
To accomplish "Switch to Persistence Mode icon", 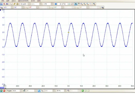I will pos(4,4).
